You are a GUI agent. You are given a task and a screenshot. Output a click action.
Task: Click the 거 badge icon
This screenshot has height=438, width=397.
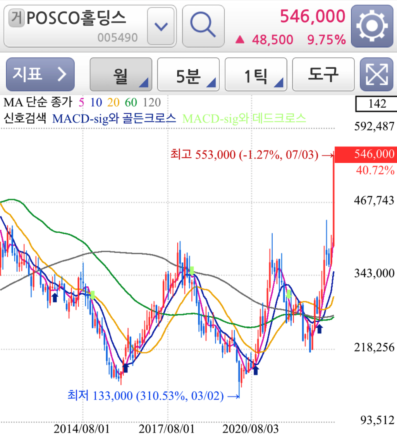[17, 18]
